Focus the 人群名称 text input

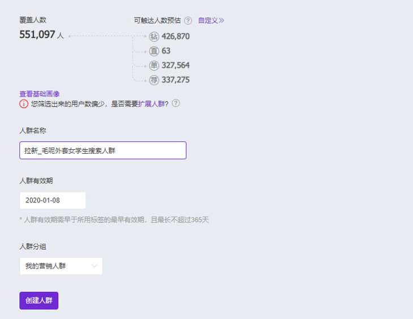tap(102, 150)
